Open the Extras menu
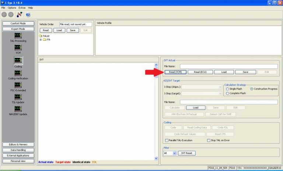 (x=22, y=8)
